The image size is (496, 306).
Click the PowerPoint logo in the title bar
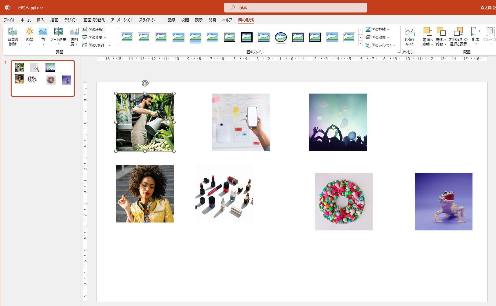tap(8, 8)
